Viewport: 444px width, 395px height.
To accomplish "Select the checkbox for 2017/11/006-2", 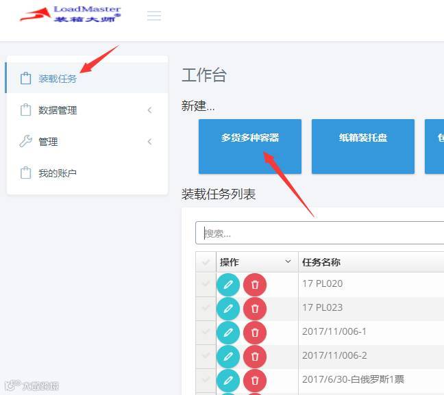I will (x=206, y=355).
